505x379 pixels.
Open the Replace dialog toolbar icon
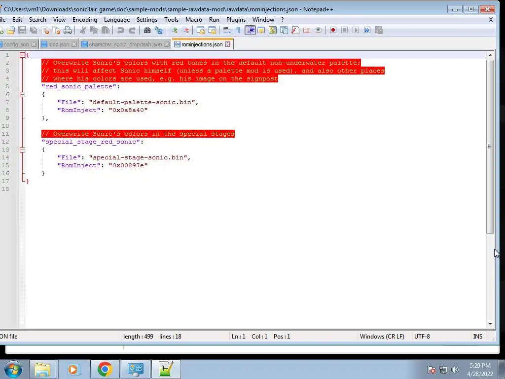pos(158,30)
